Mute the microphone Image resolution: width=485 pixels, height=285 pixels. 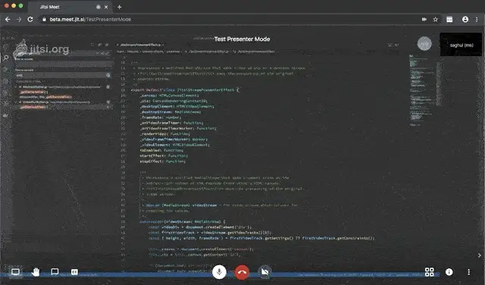pos(219,272)
